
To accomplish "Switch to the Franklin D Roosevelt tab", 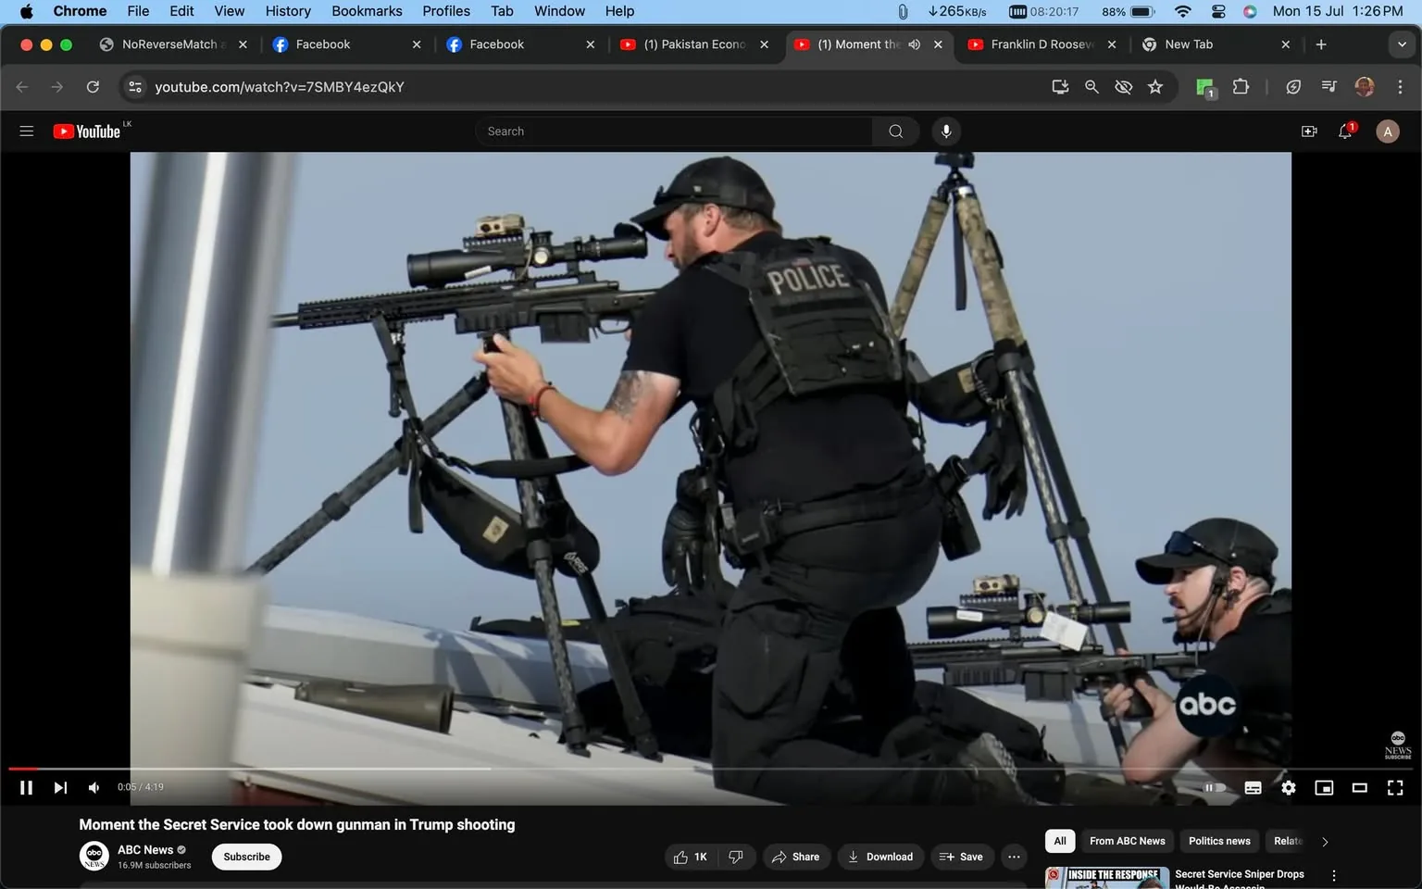I will coord(1037,44).
